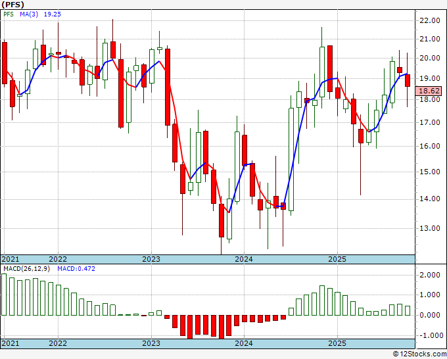Click 2024 on the price chart timeline
The height and width of the screenshot is (359, 447).
pos(244,259)
